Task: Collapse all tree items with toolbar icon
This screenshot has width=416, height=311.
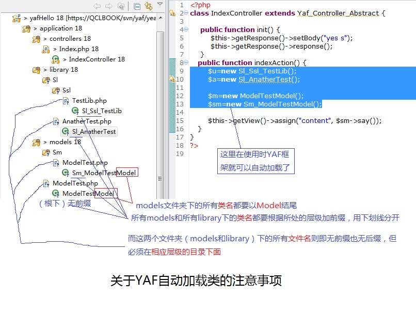Action: (137, 6)
